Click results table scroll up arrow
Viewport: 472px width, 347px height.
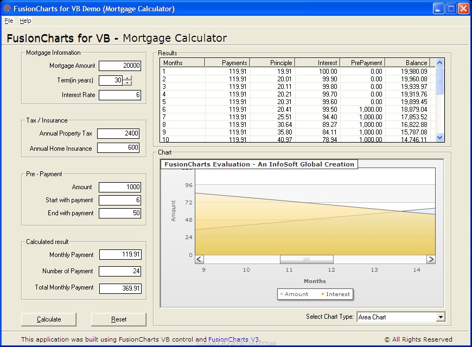tap(439, 62)
